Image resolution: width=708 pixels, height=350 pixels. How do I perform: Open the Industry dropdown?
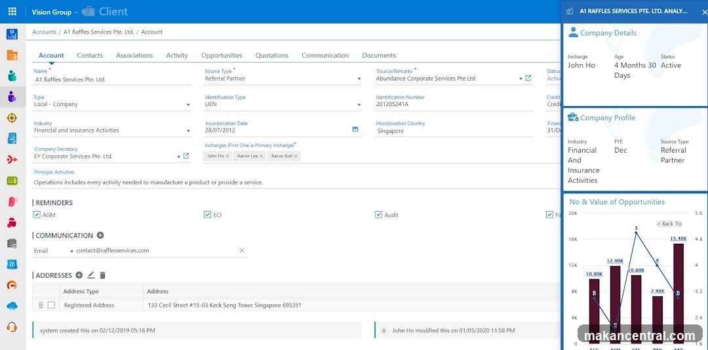click(x=188, y=131)
